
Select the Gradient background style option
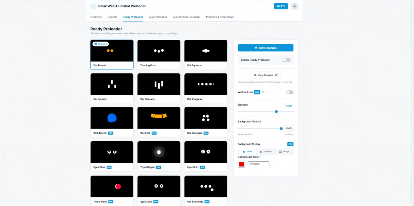click(x=266, y=152)
